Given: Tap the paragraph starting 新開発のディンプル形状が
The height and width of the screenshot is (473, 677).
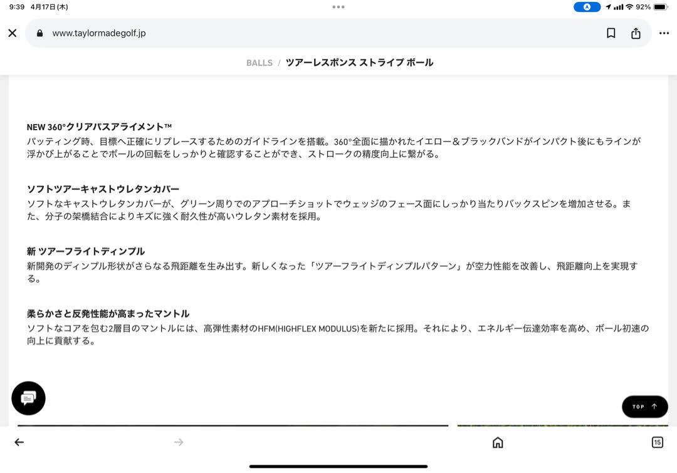Looking at the screenshot, I should (332, 273).
